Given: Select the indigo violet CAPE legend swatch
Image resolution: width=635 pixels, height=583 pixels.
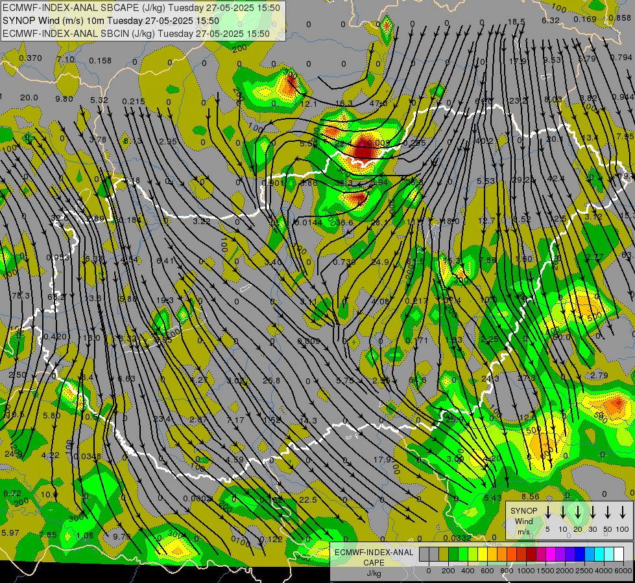Looking at the screenshot, I should point(569,554).
